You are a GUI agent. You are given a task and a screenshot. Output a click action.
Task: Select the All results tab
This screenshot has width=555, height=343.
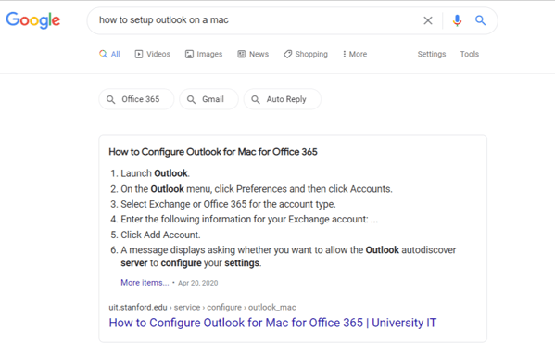[109, 54]
